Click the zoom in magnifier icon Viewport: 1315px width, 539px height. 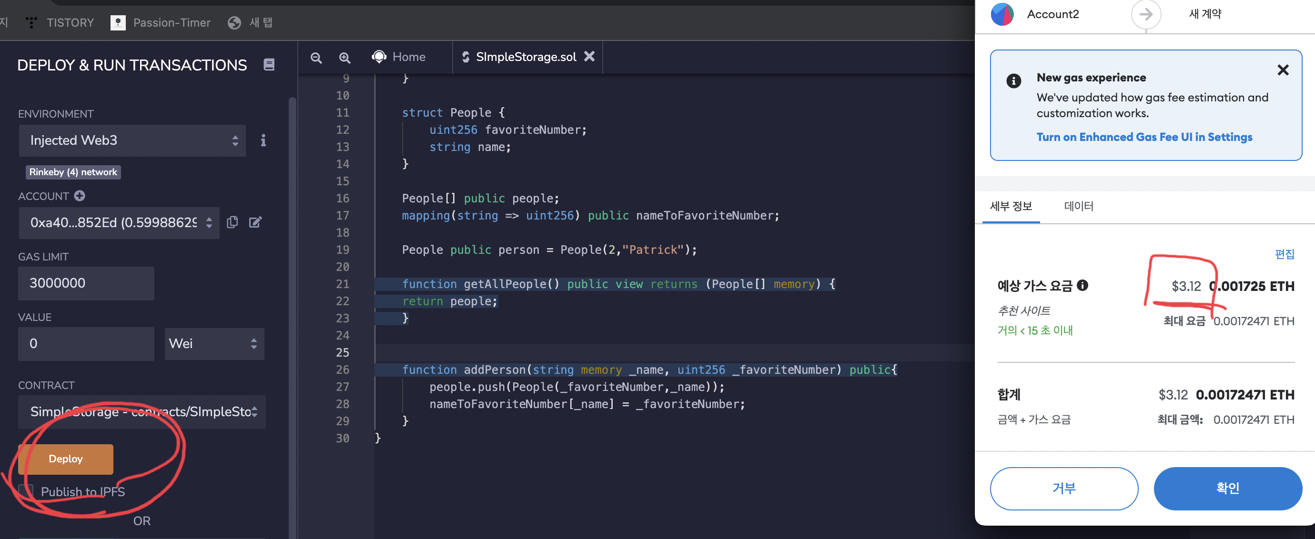[344, 58]
